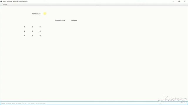Open the Options menu
The image size is (188, 105).
tap(4, 4)
